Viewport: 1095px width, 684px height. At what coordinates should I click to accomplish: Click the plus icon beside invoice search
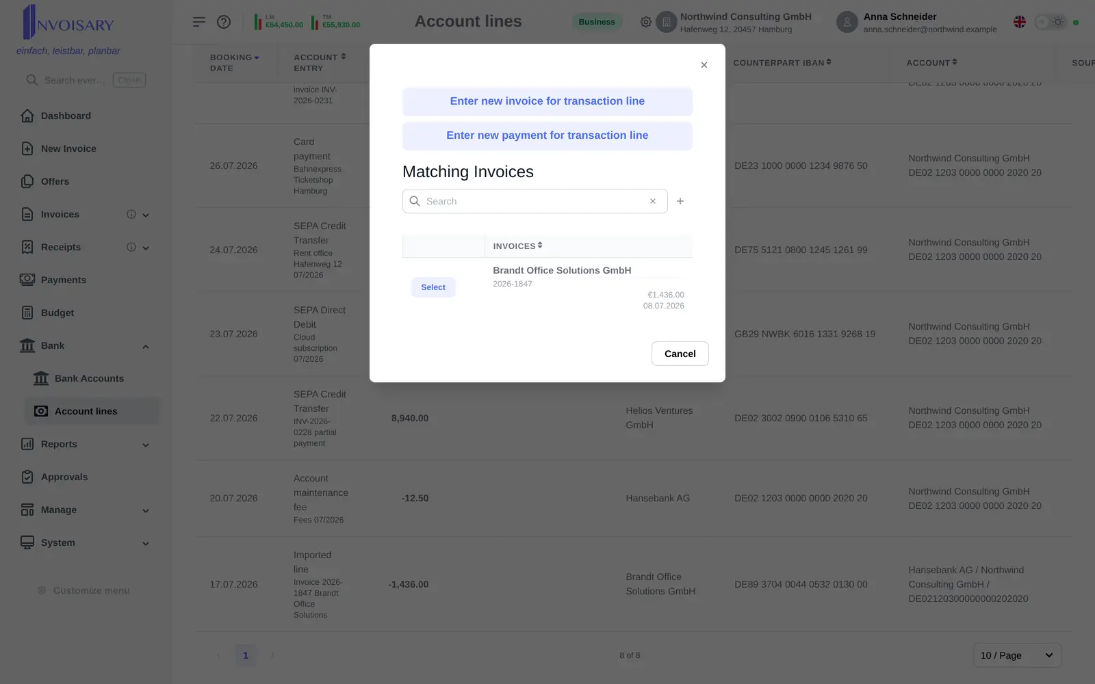(680, 201)
